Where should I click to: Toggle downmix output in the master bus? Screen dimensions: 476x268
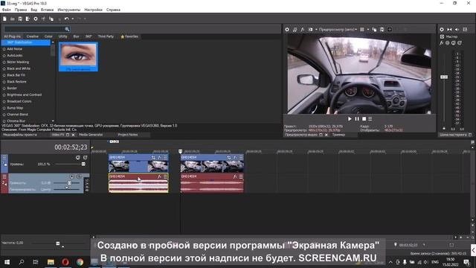449,30
